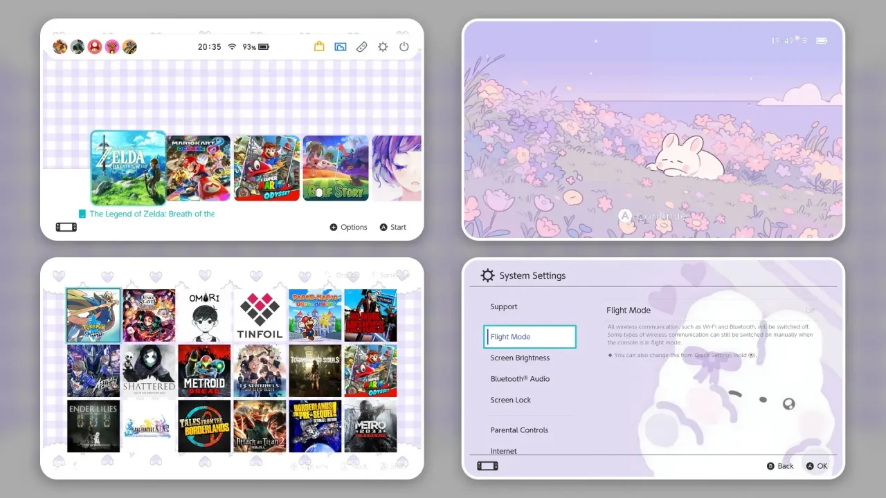Open Bluetooth Audio settings
The width and height of the screenshot is (886, 498).
pyautogui.click(x=520, y=379)
